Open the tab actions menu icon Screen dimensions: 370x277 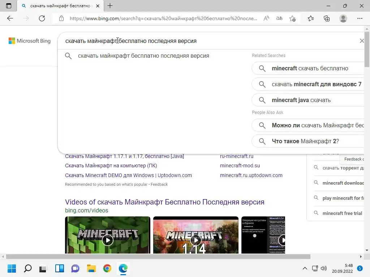point(9,6)
